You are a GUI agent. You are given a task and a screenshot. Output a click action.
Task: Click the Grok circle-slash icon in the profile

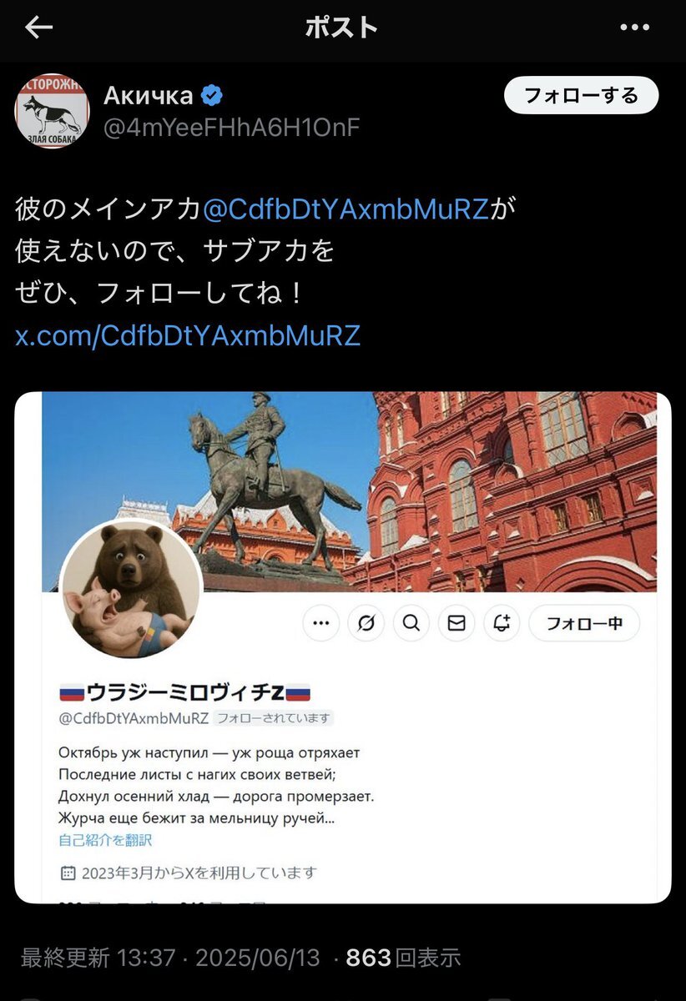[x=366, y=622]
